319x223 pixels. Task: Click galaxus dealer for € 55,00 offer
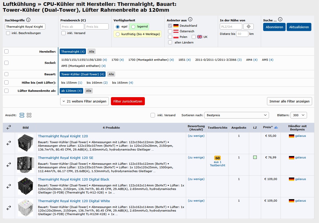300,136
